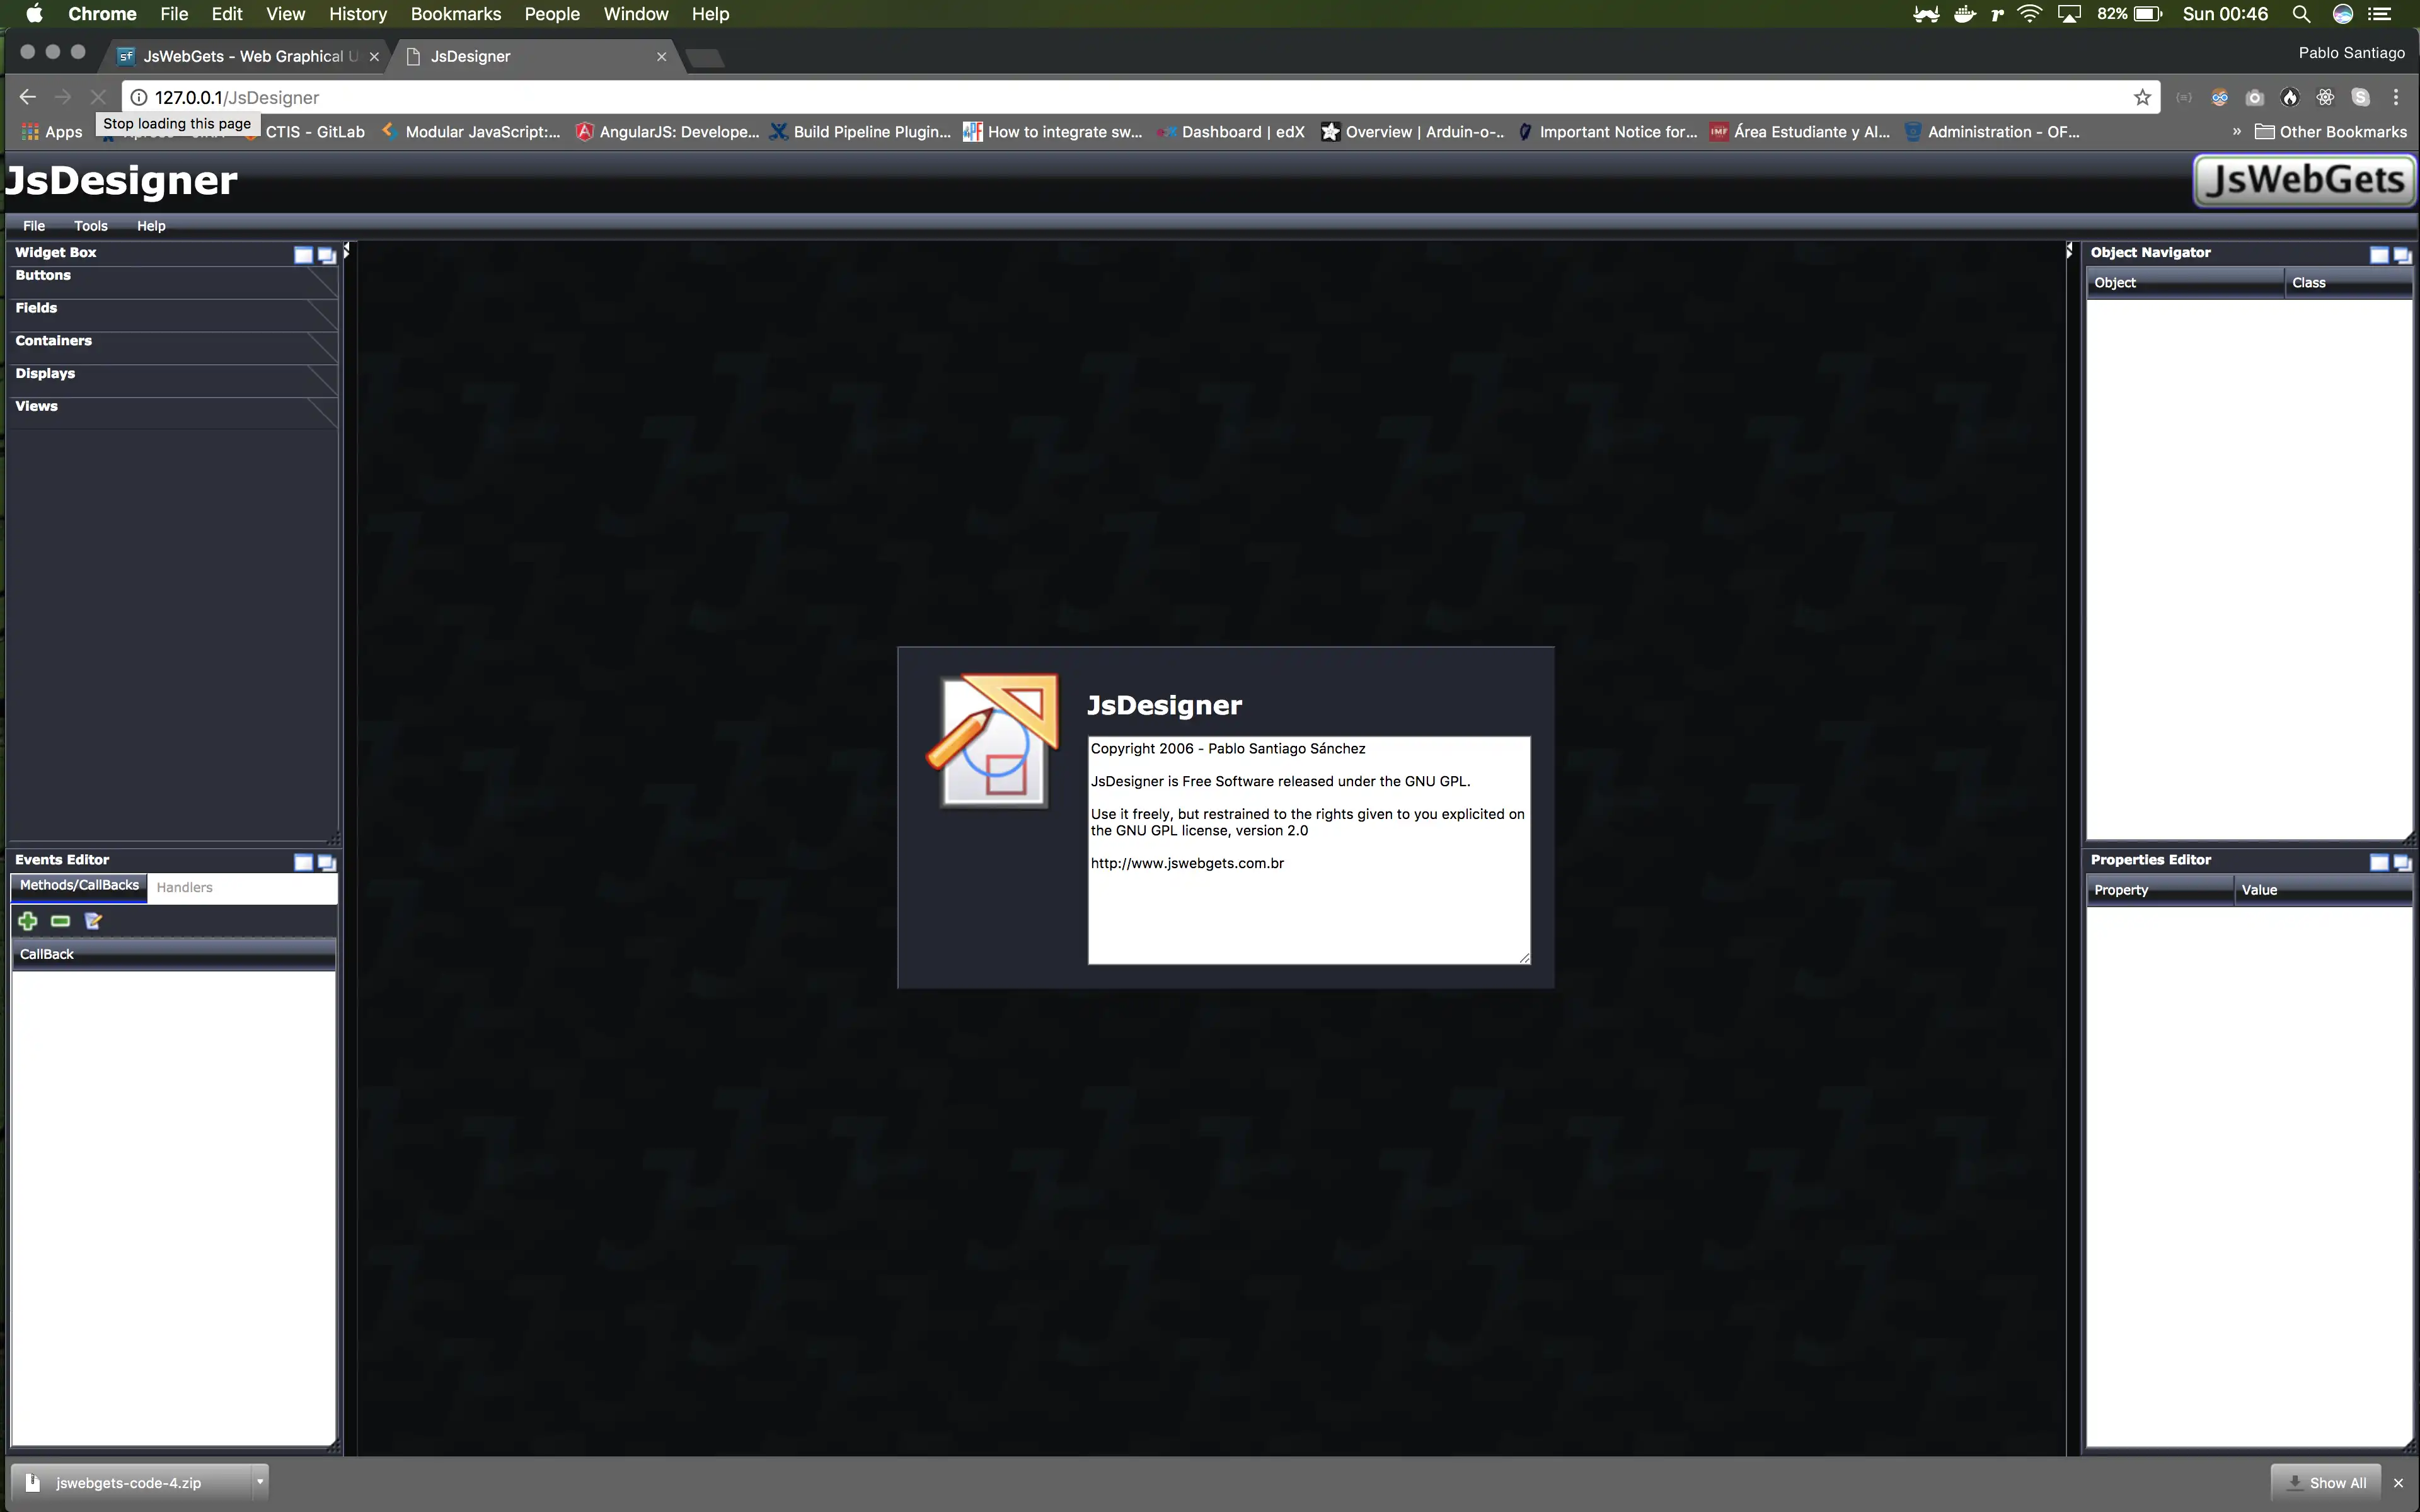Show hidden bookmarks overflow chevron
This screenshot has height=1512, width=2420.
pyautogui.click(x=2237, y=131)
